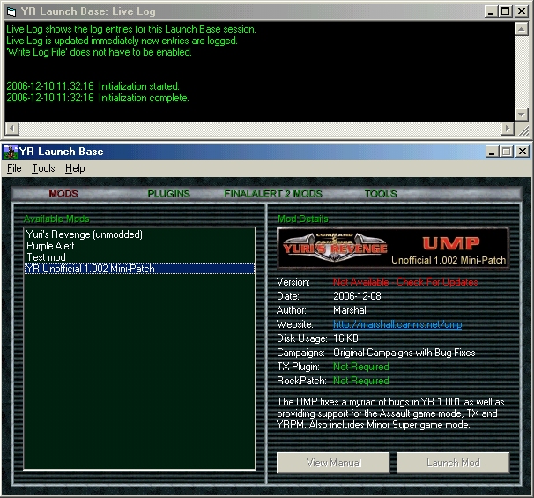Switch to the FINALALERT 2 MODS tab

pos(273,194)
